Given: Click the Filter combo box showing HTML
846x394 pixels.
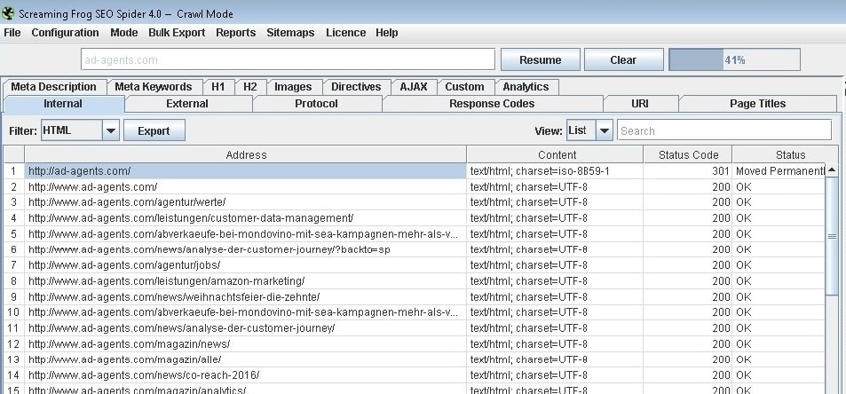Looking at the screenshot, I should [x=80, y=130].
